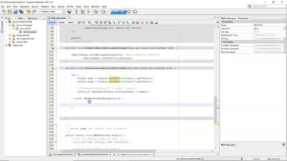Open the Profile Project dropdown arrow
Image resolution: width=287 pixels, height=161 pixels.
point(107,12)
